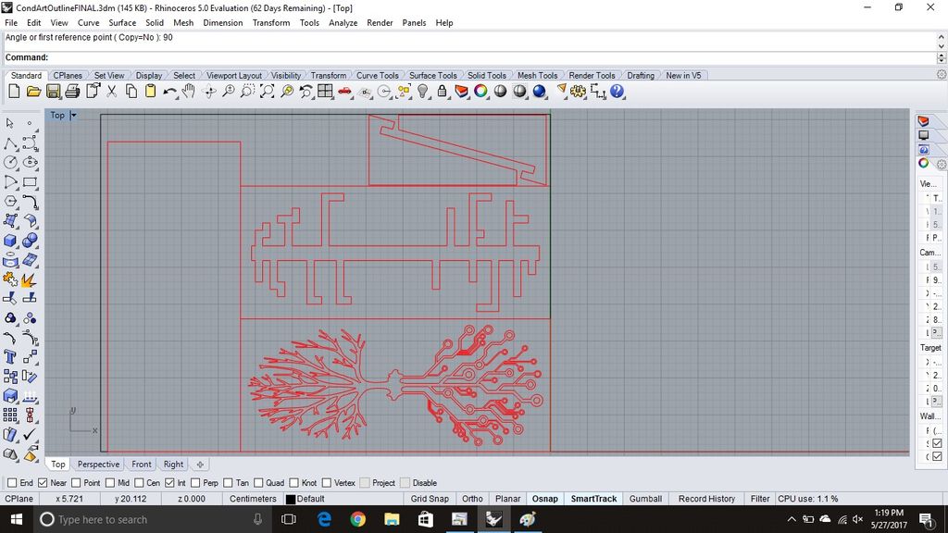Image resolution: width=948 pixels, height=533 pixels.
Task: Click the Lock padlock icon
Action: pos(442,92)
